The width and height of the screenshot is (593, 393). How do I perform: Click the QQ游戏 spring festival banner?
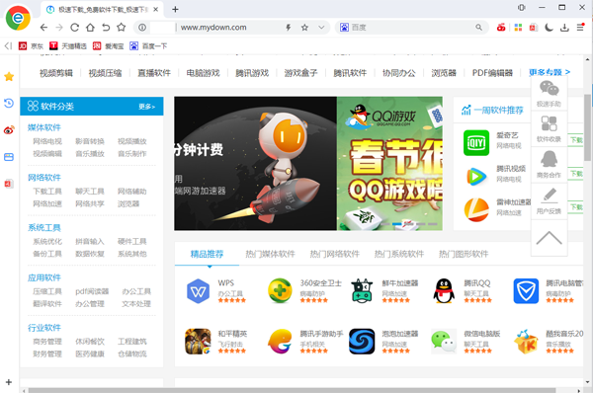[389, 163]
